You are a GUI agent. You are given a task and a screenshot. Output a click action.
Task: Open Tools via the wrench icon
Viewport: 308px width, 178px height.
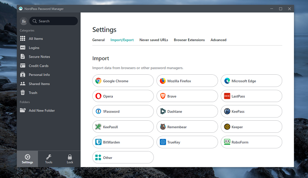(49, 157)
